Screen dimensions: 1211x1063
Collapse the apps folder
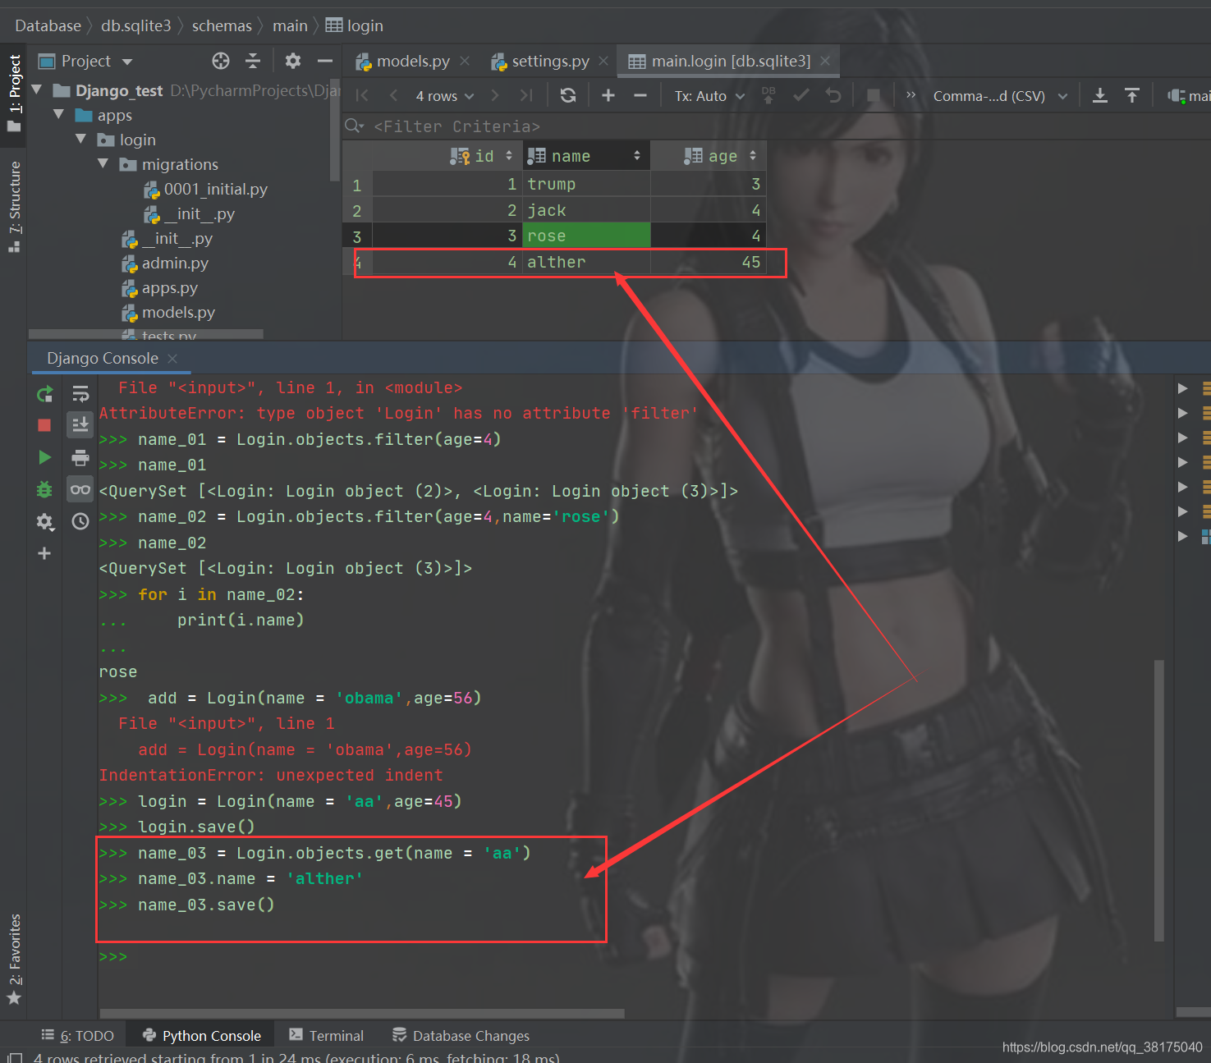pos(58,114)
